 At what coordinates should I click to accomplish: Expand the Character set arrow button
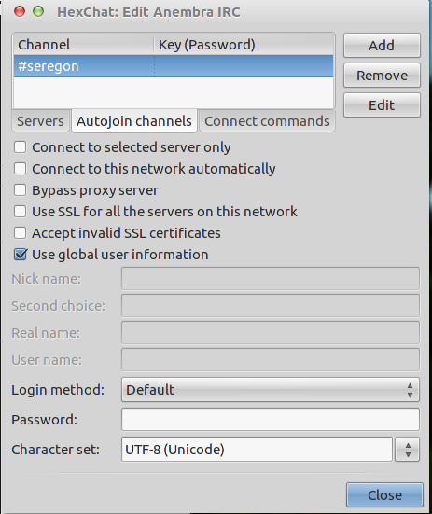(x=408, y=450)
